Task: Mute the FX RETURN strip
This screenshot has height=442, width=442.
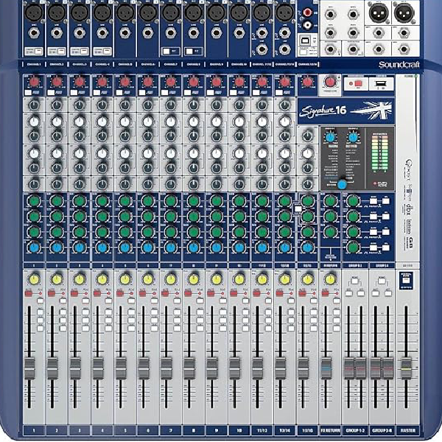Action: click(325, 293)
